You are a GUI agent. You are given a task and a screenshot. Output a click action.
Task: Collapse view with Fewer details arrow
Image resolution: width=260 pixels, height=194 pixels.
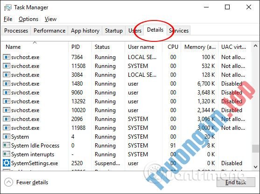click(8, 182)
